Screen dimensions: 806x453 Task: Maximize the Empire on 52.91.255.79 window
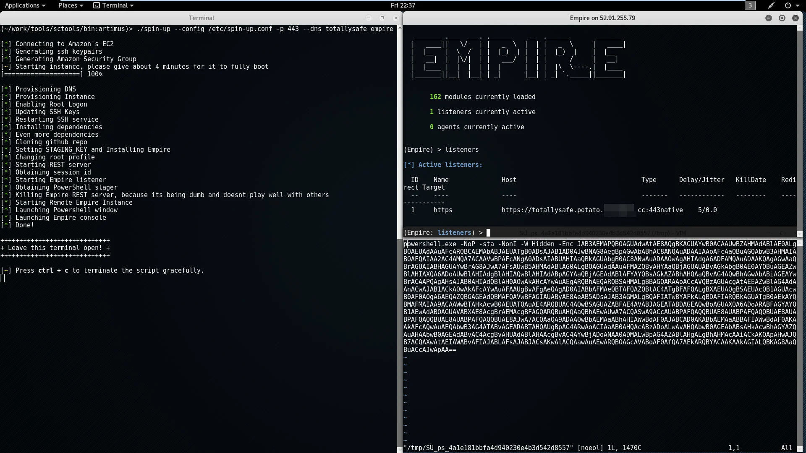(x=782, y=18)
